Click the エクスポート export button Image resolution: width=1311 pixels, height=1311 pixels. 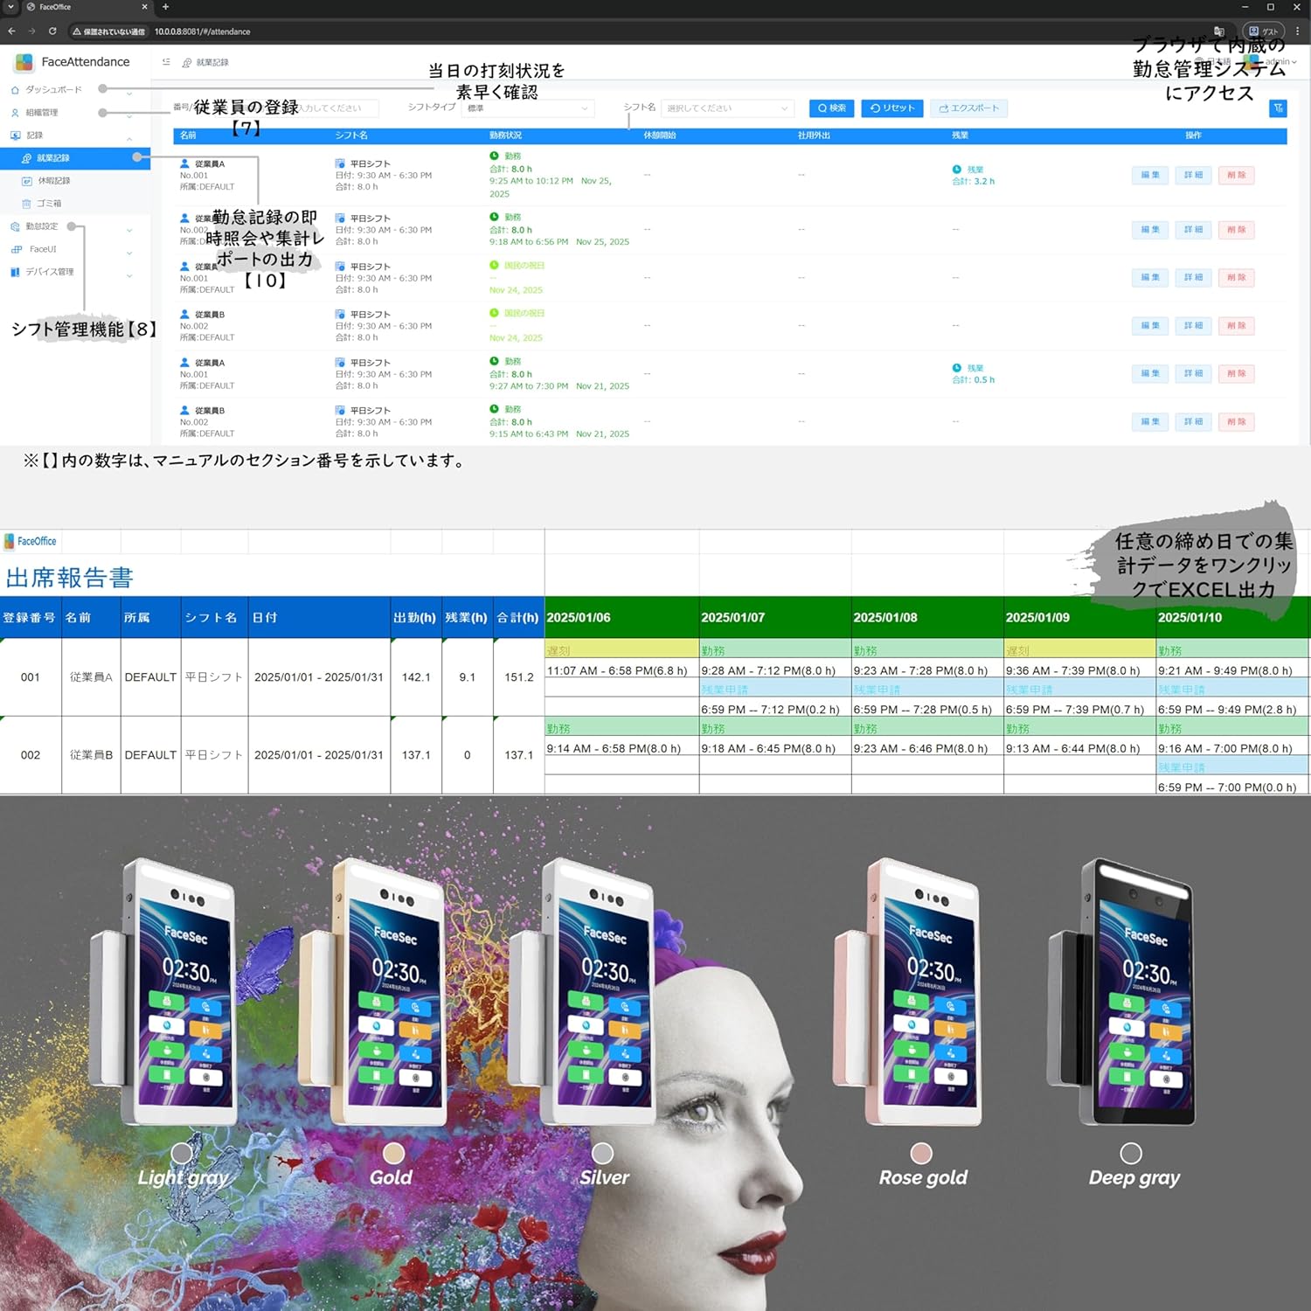[x=968, y=108]
